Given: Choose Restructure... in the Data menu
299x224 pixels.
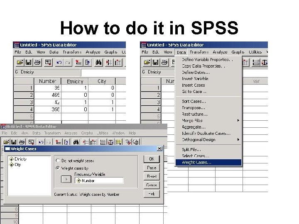Looking at the screenshot, I should (208, 114).
